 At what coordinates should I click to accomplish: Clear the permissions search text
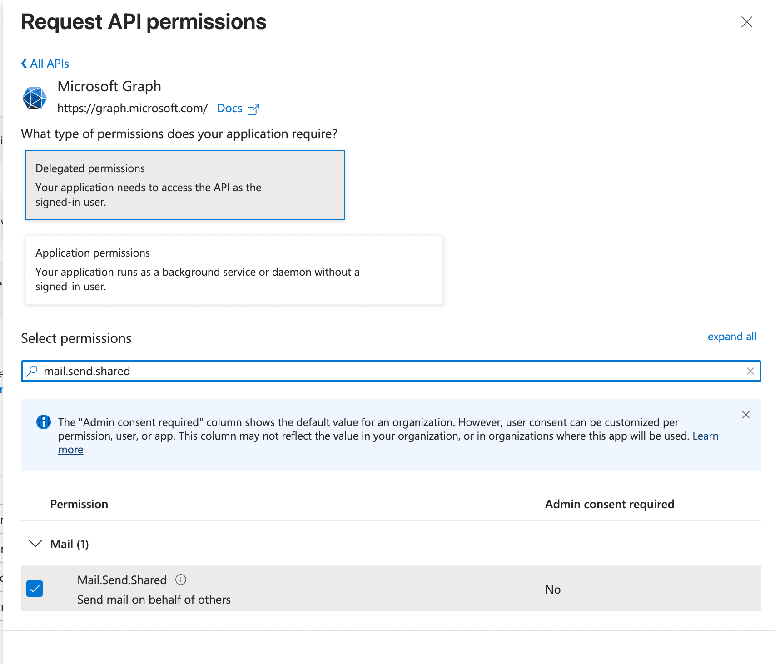(x=750, y=371)
